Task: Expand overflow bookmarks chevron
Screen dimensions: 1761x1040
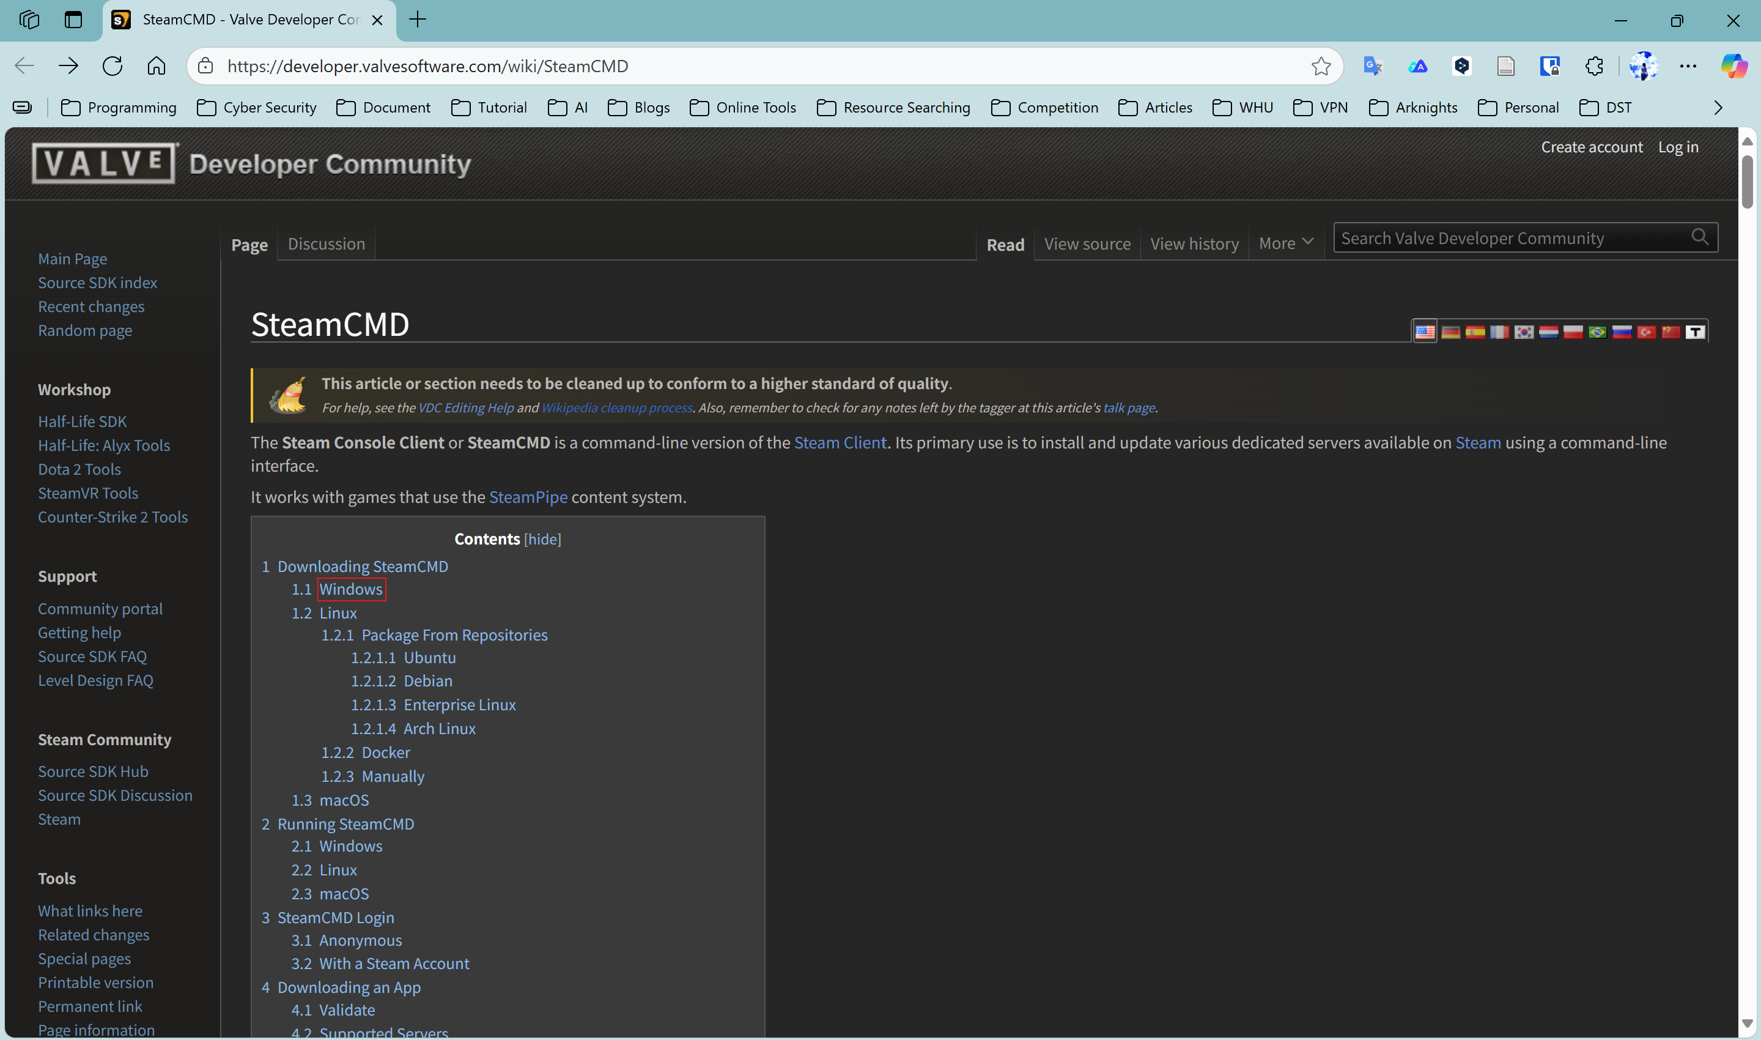Action: [x=1718, y=107]
